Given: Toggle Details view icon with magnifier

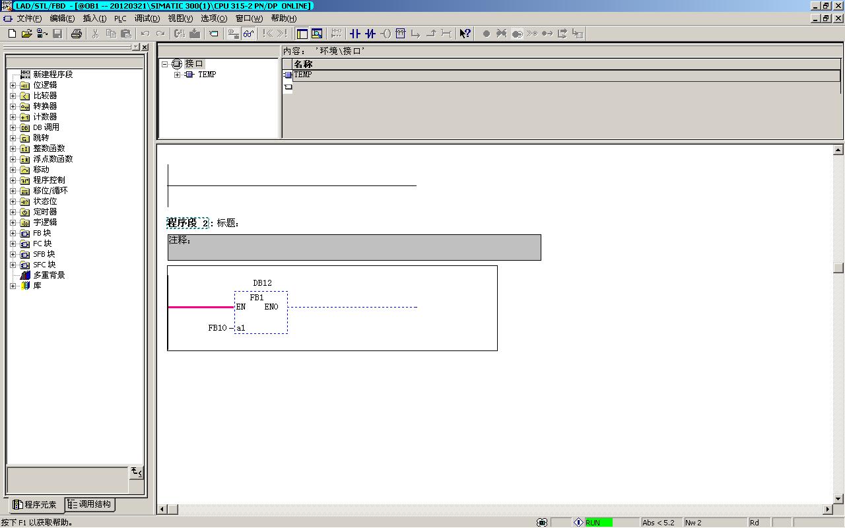Looking at the screenshot, I should click(317, 34).
